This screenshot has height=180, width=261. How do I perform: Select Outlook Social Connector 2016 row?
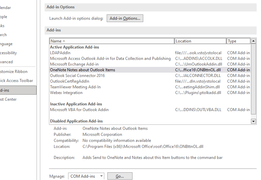click(x=150, y=76)
